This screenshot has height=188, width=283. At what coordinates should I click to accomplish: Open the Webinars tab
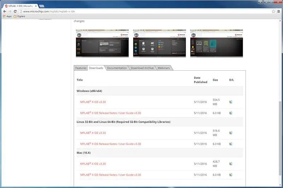[x=163, y=68]
